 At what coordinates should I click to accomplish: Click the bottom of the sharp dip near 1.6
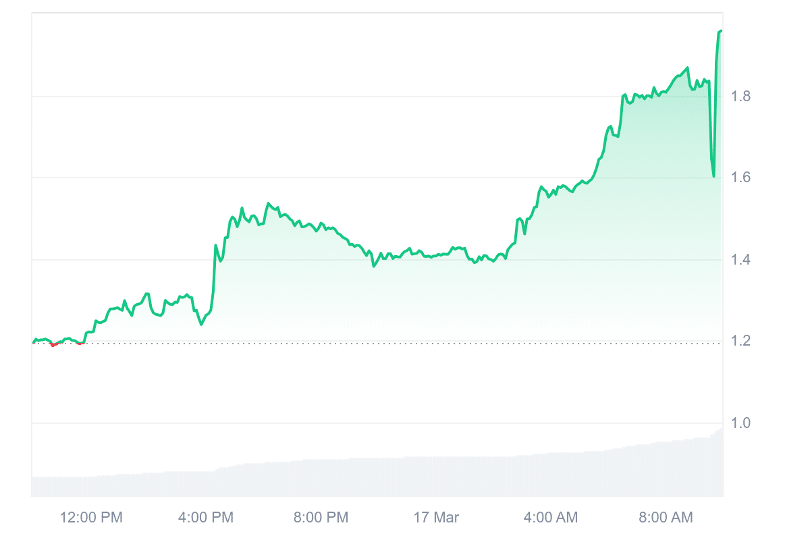[x=713, y=176]
